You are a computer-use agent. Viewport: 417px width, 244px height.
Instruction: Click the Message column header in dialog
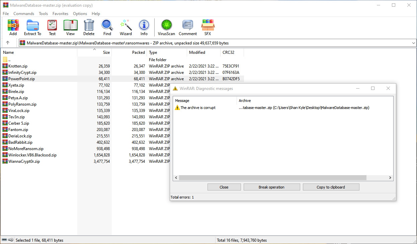point(205,101)
